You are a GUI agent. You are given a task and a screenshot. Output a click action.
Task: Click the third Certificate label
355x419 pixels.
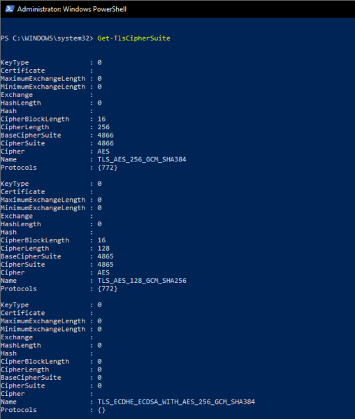coord(23,313)
